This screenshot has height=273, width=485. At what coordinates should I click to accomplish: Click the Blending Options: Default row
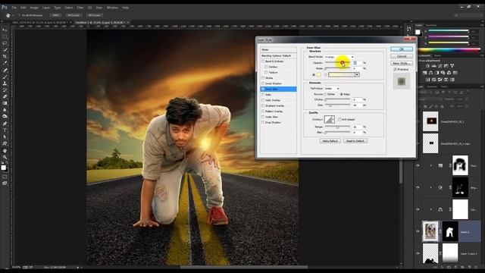[x=278, y=55]
